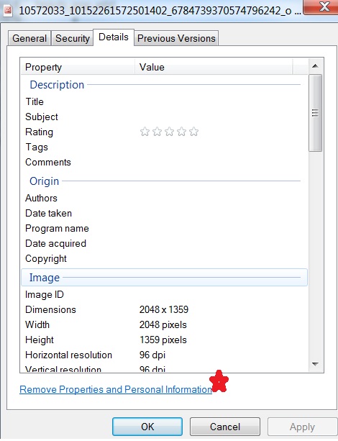Select the Title property row
Viewport: 338px width, 441px height.
pos(165,101)
